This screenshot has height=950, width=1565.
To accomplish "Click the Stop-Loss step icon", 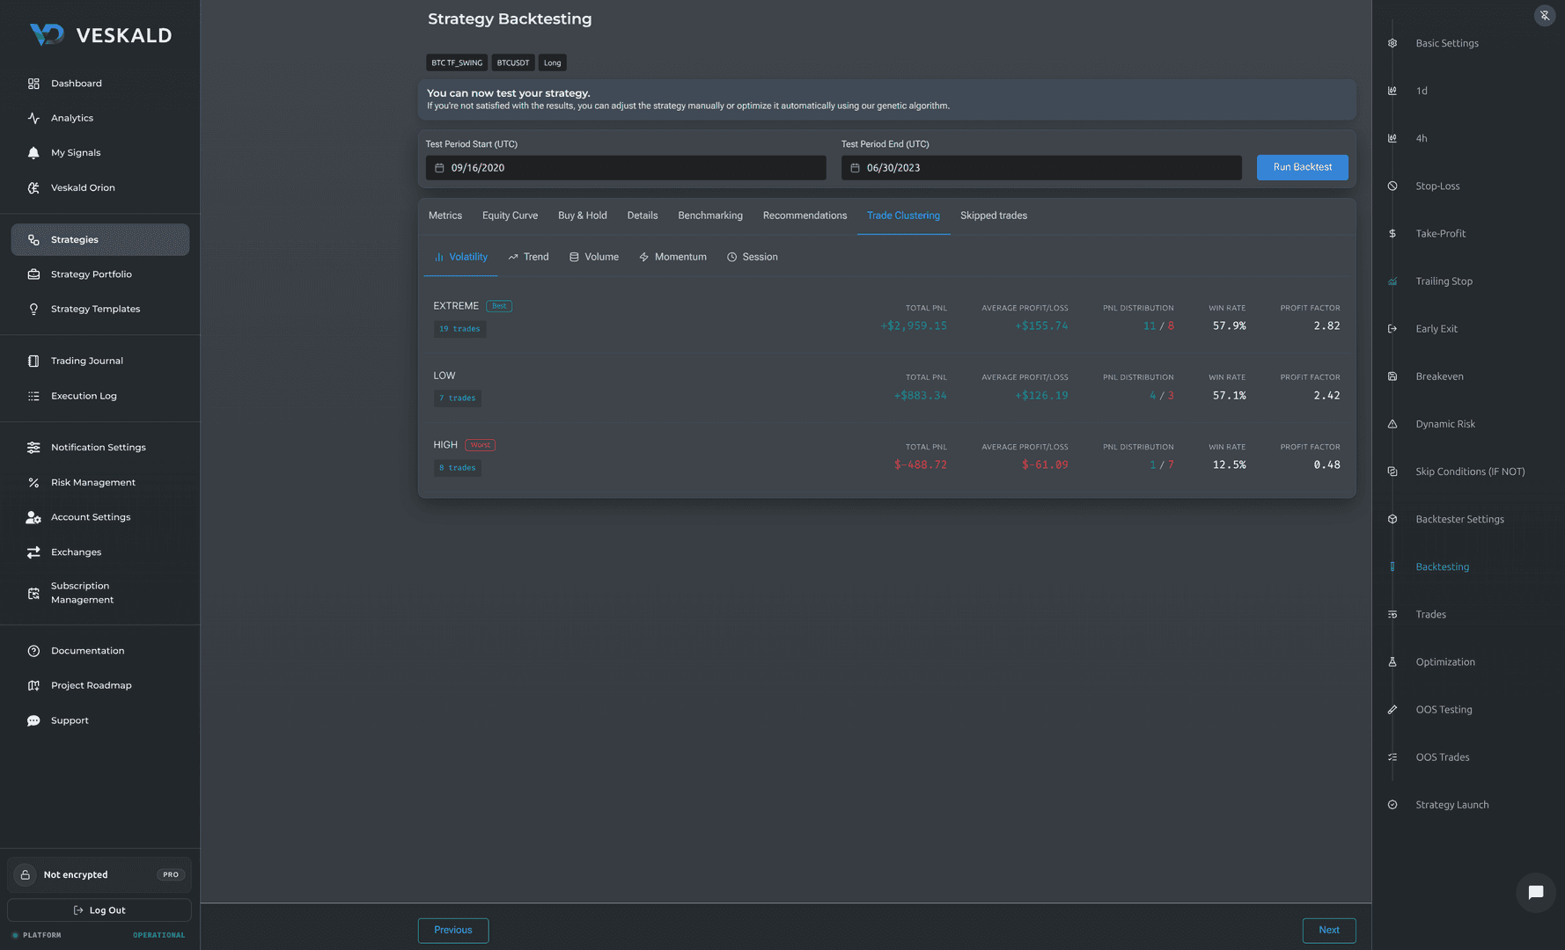I will pyautogui.click(x=1392, y=186).
